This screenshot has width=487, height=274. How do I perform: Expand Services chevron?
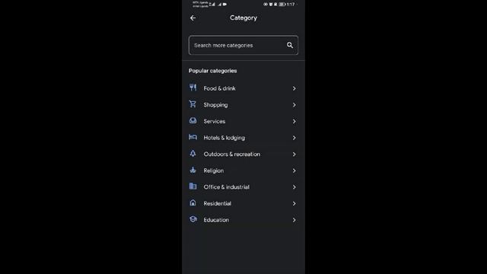tap(294, 122)
